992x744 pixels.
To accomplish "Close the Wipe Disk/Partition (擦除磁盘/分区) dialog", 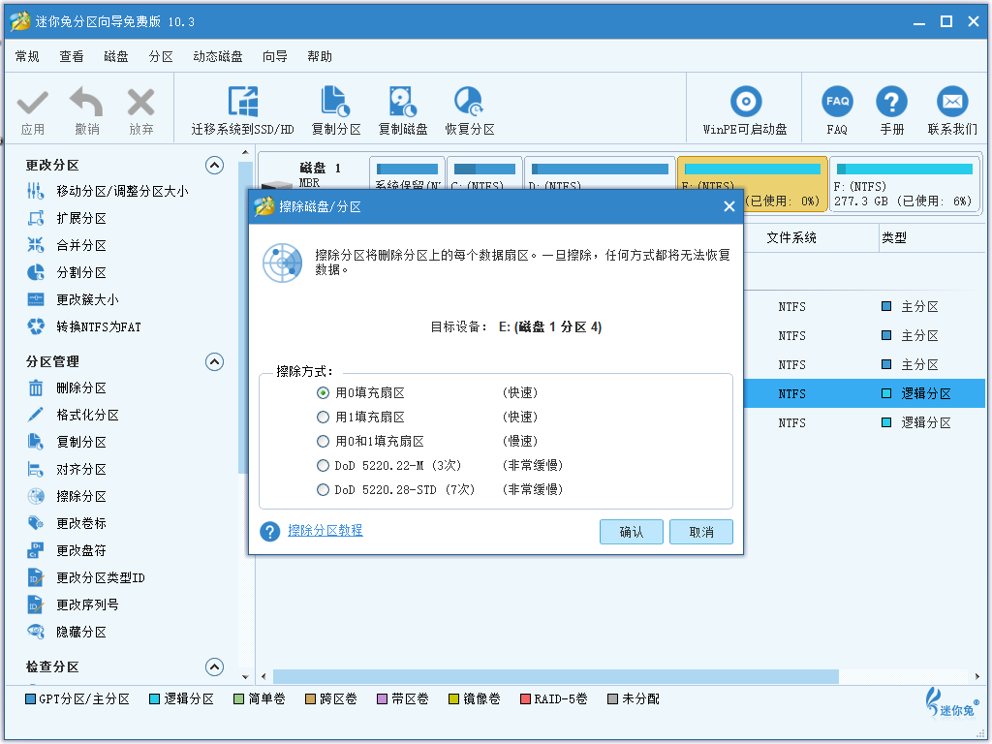I will (728, 207).
